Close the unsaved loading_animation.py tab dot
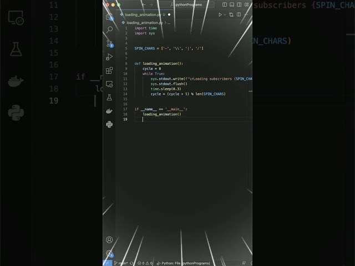The image size is (355, 266). (169, 15)
